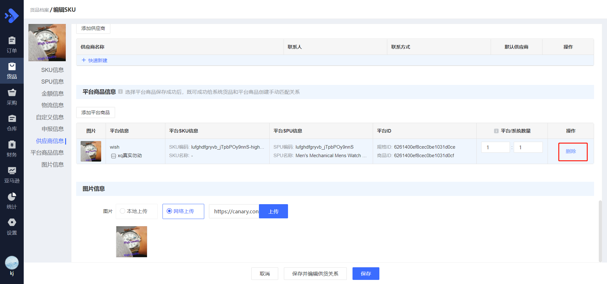
Task: Click the 'wish' platform name text
Action: coord(114,147)
